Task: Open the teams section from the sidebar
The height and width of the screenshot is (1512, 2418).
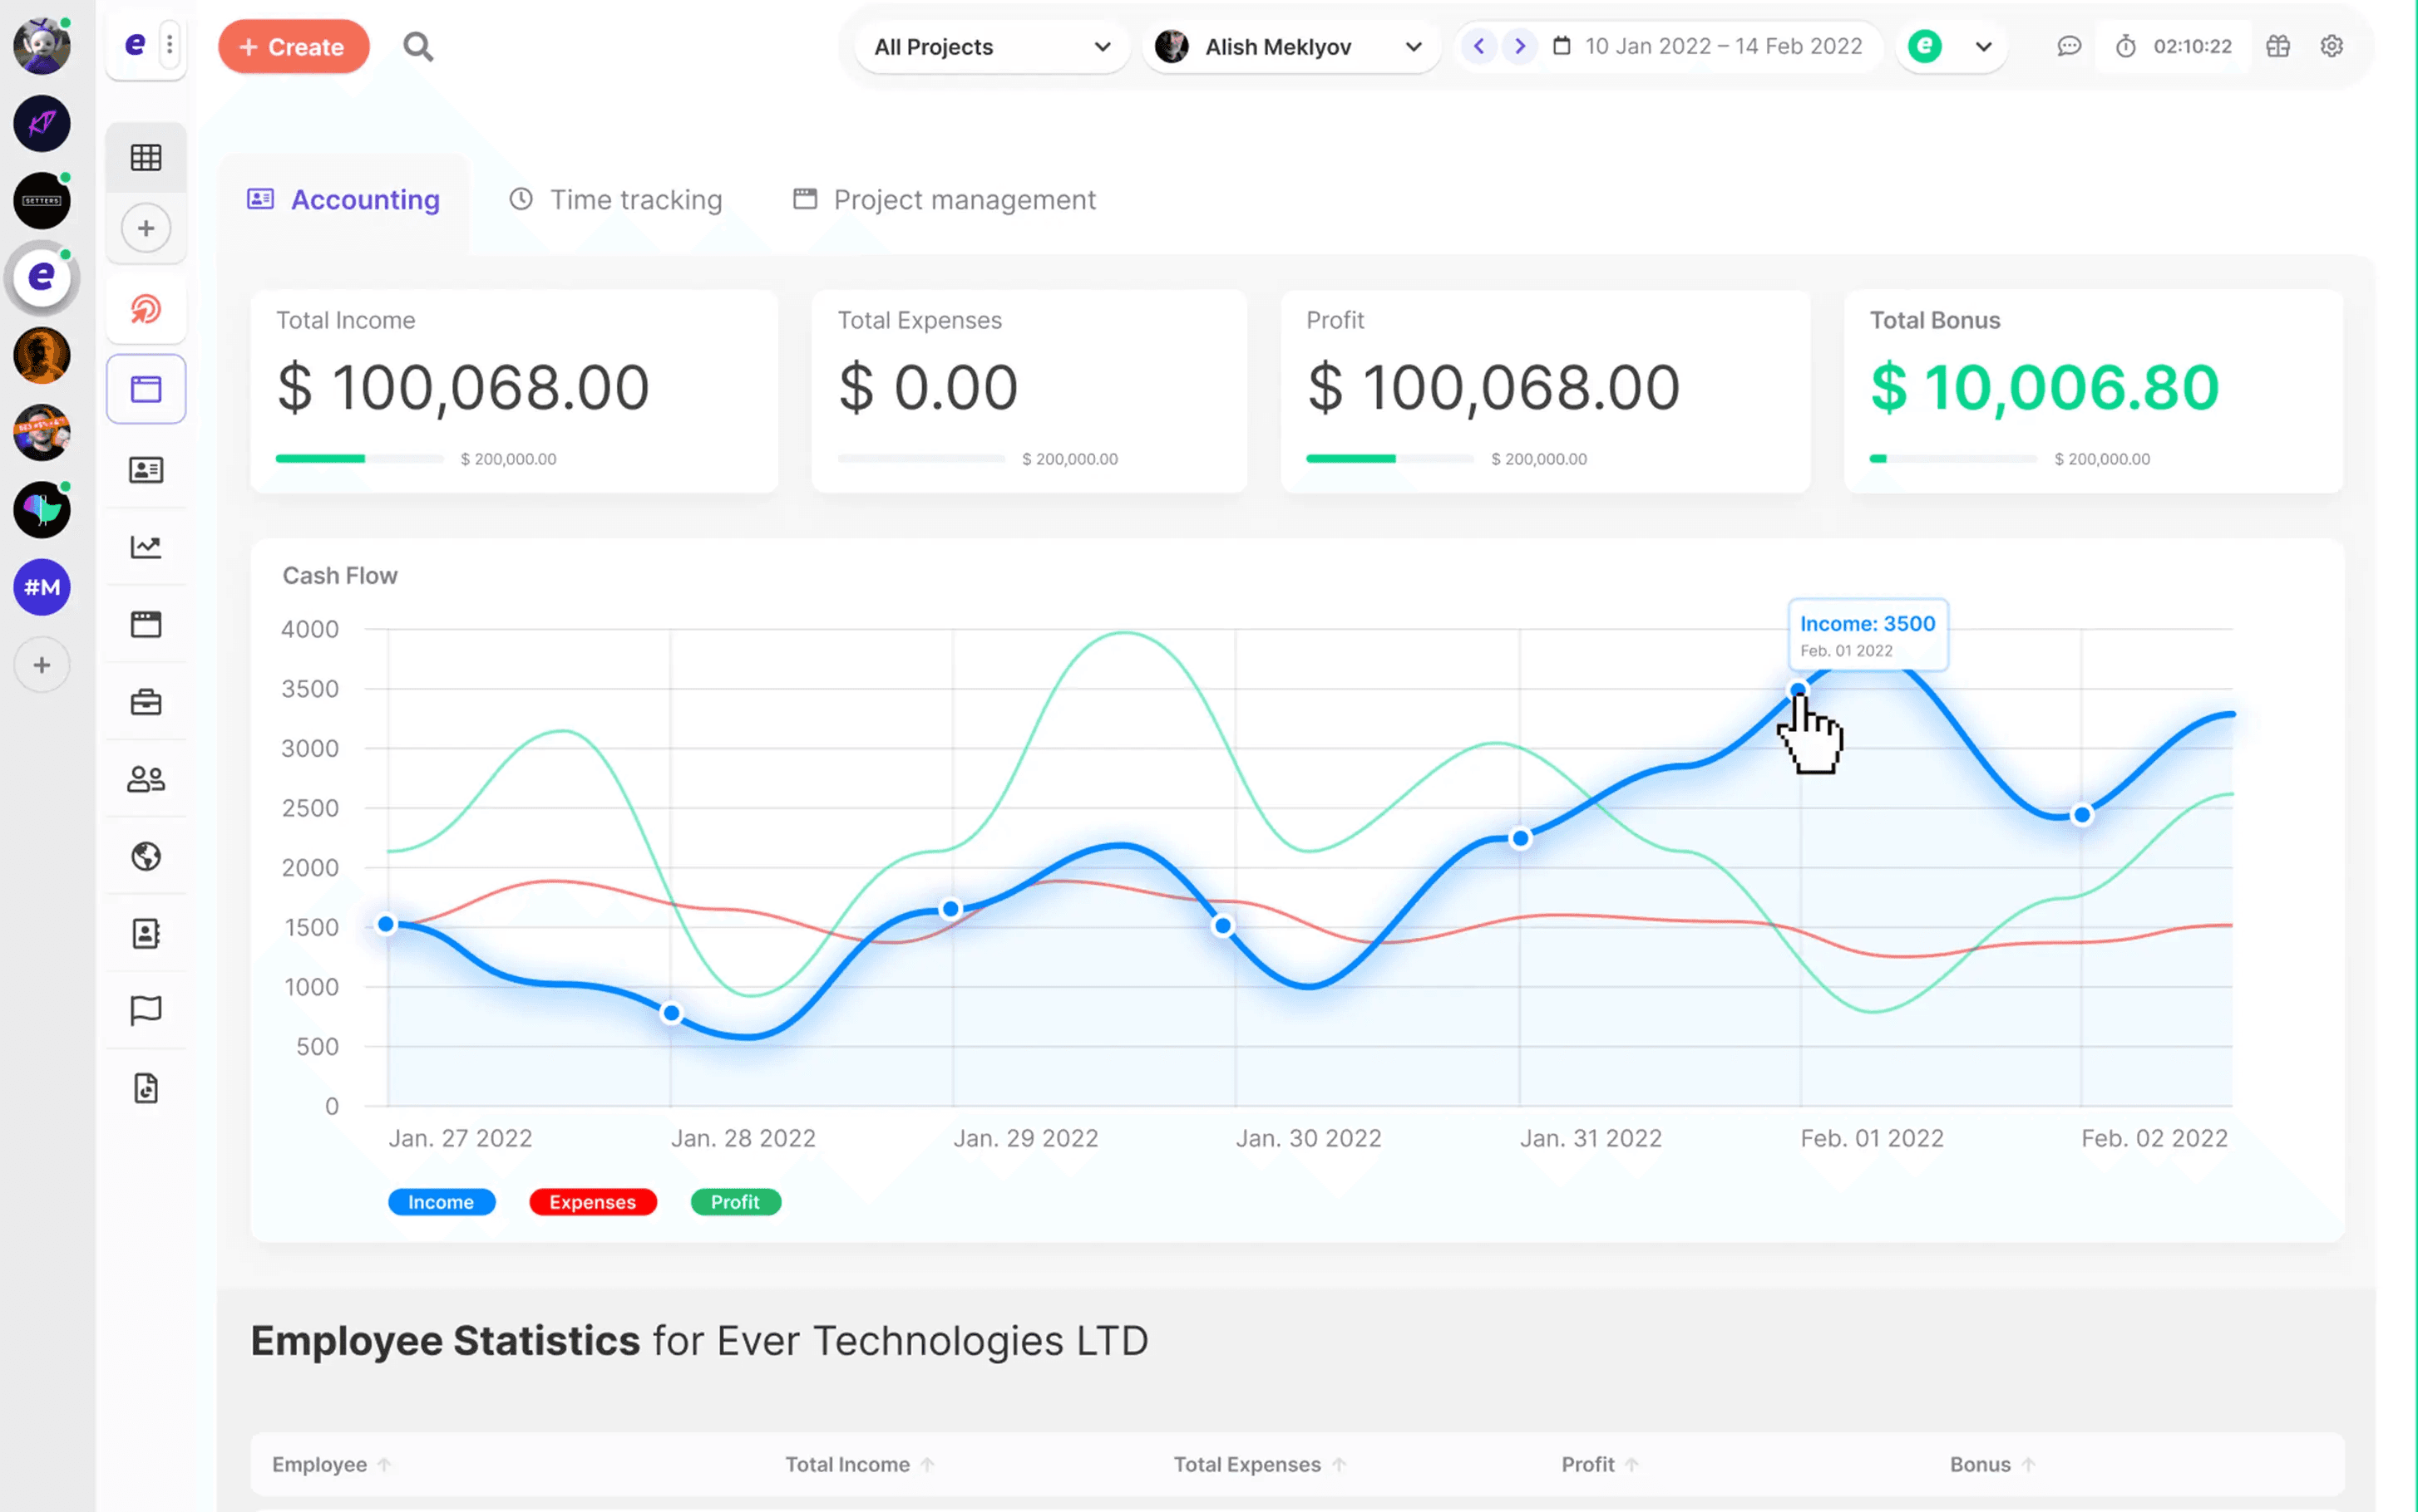Action: pyautogui.click(x=146, y=779)
